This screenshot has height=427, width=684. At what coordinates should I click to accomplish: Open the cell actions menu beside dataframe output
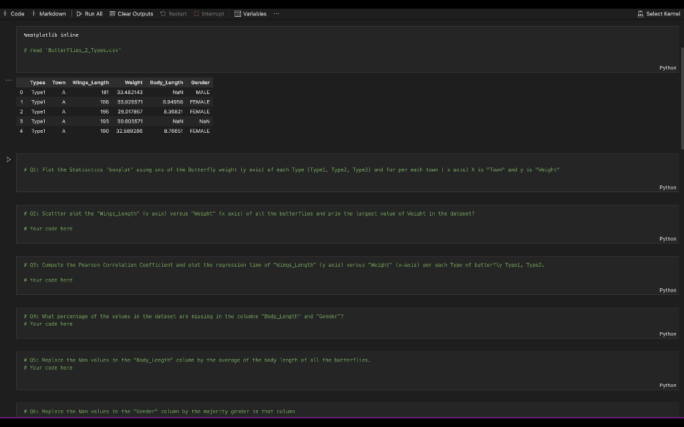[8, 79]
